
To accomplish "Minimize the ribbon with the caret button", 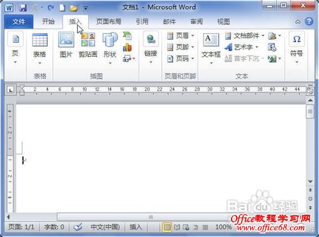I will tap(298, 22).
